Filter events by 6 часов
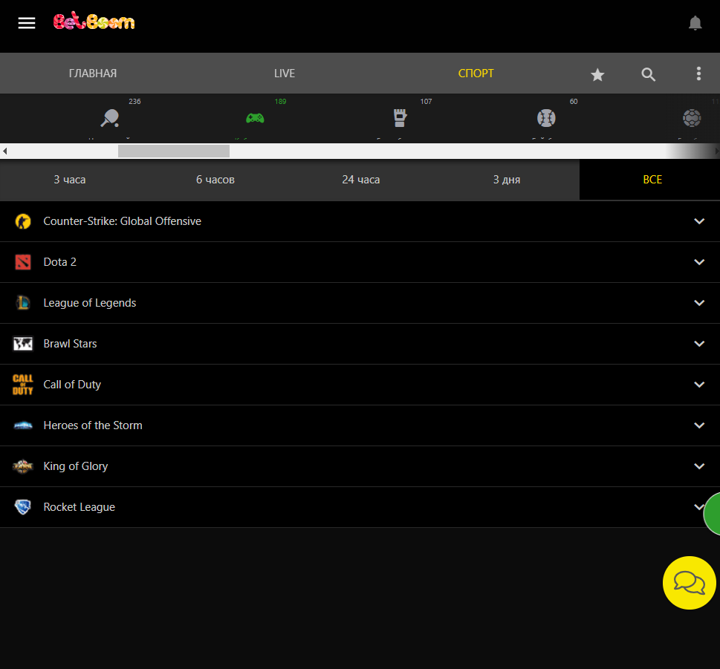This screenshot has height=669, width=720. coord(215,180)
